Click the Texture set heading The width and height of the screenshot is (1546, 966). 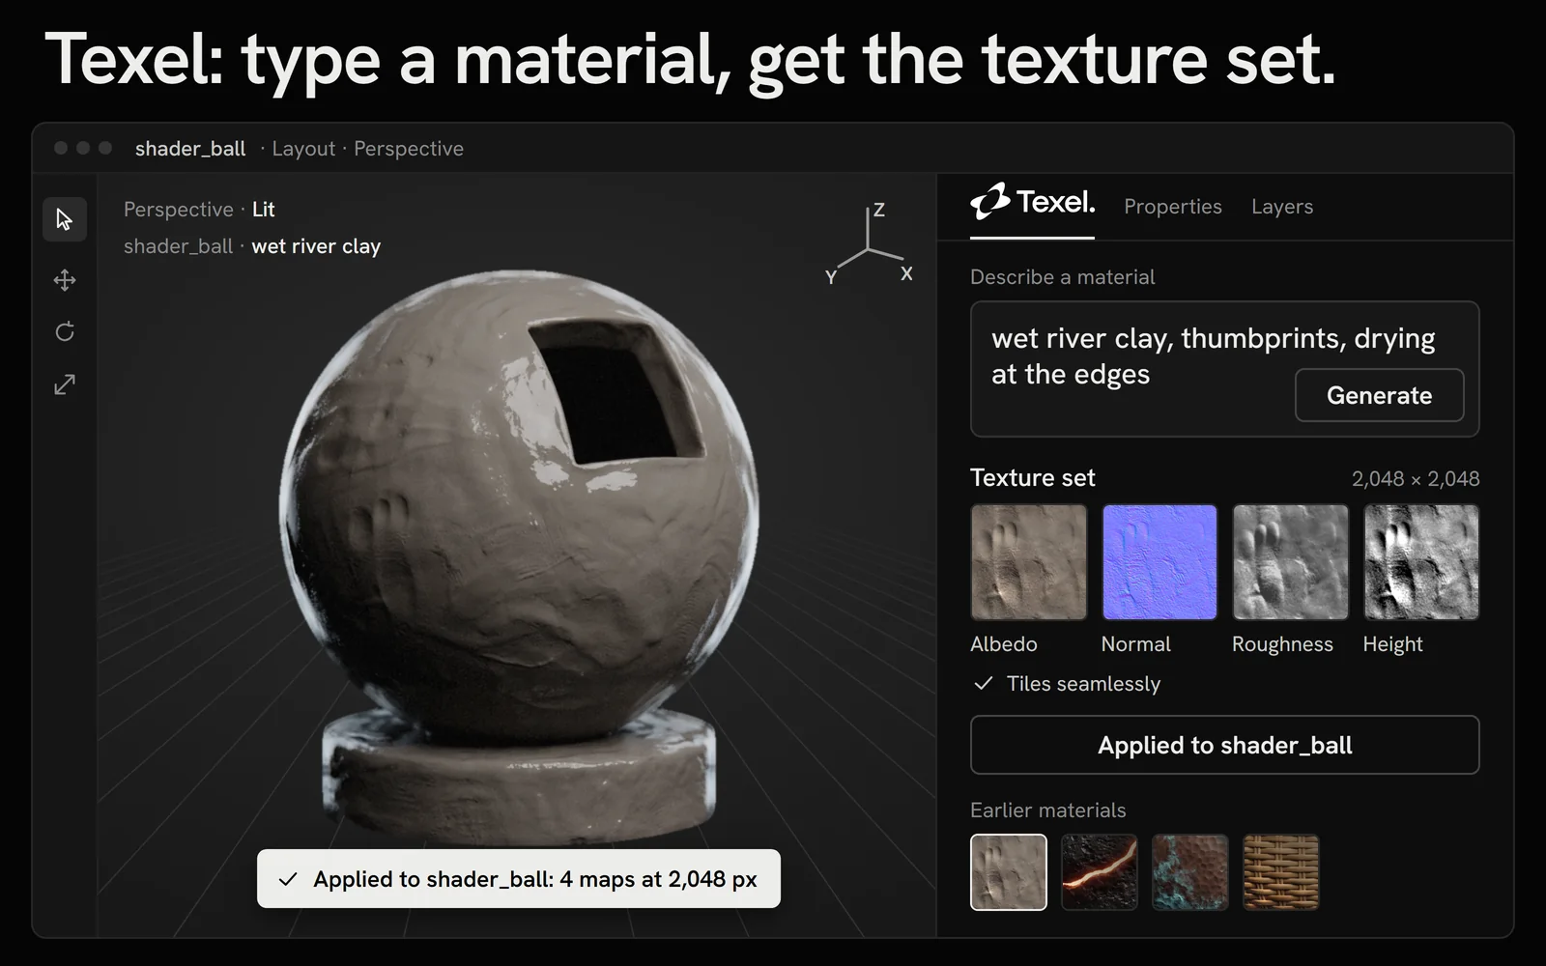click(1033, 478)
